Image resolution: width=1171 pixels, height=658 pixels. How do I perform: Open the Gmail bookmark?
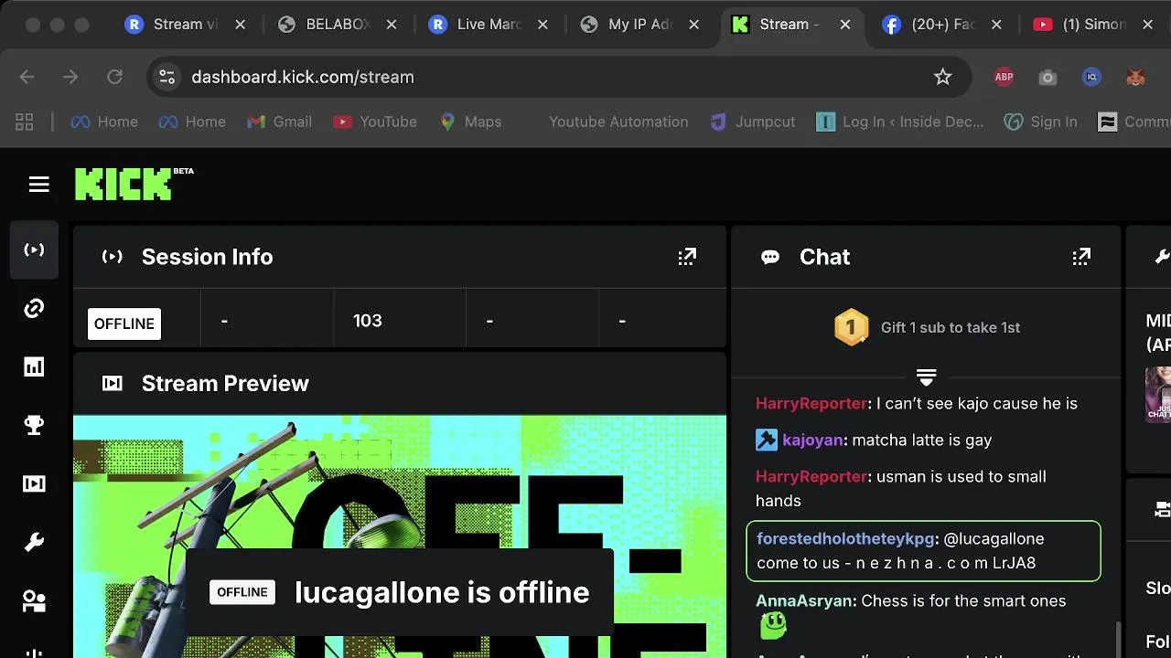[x=279, y=122]
